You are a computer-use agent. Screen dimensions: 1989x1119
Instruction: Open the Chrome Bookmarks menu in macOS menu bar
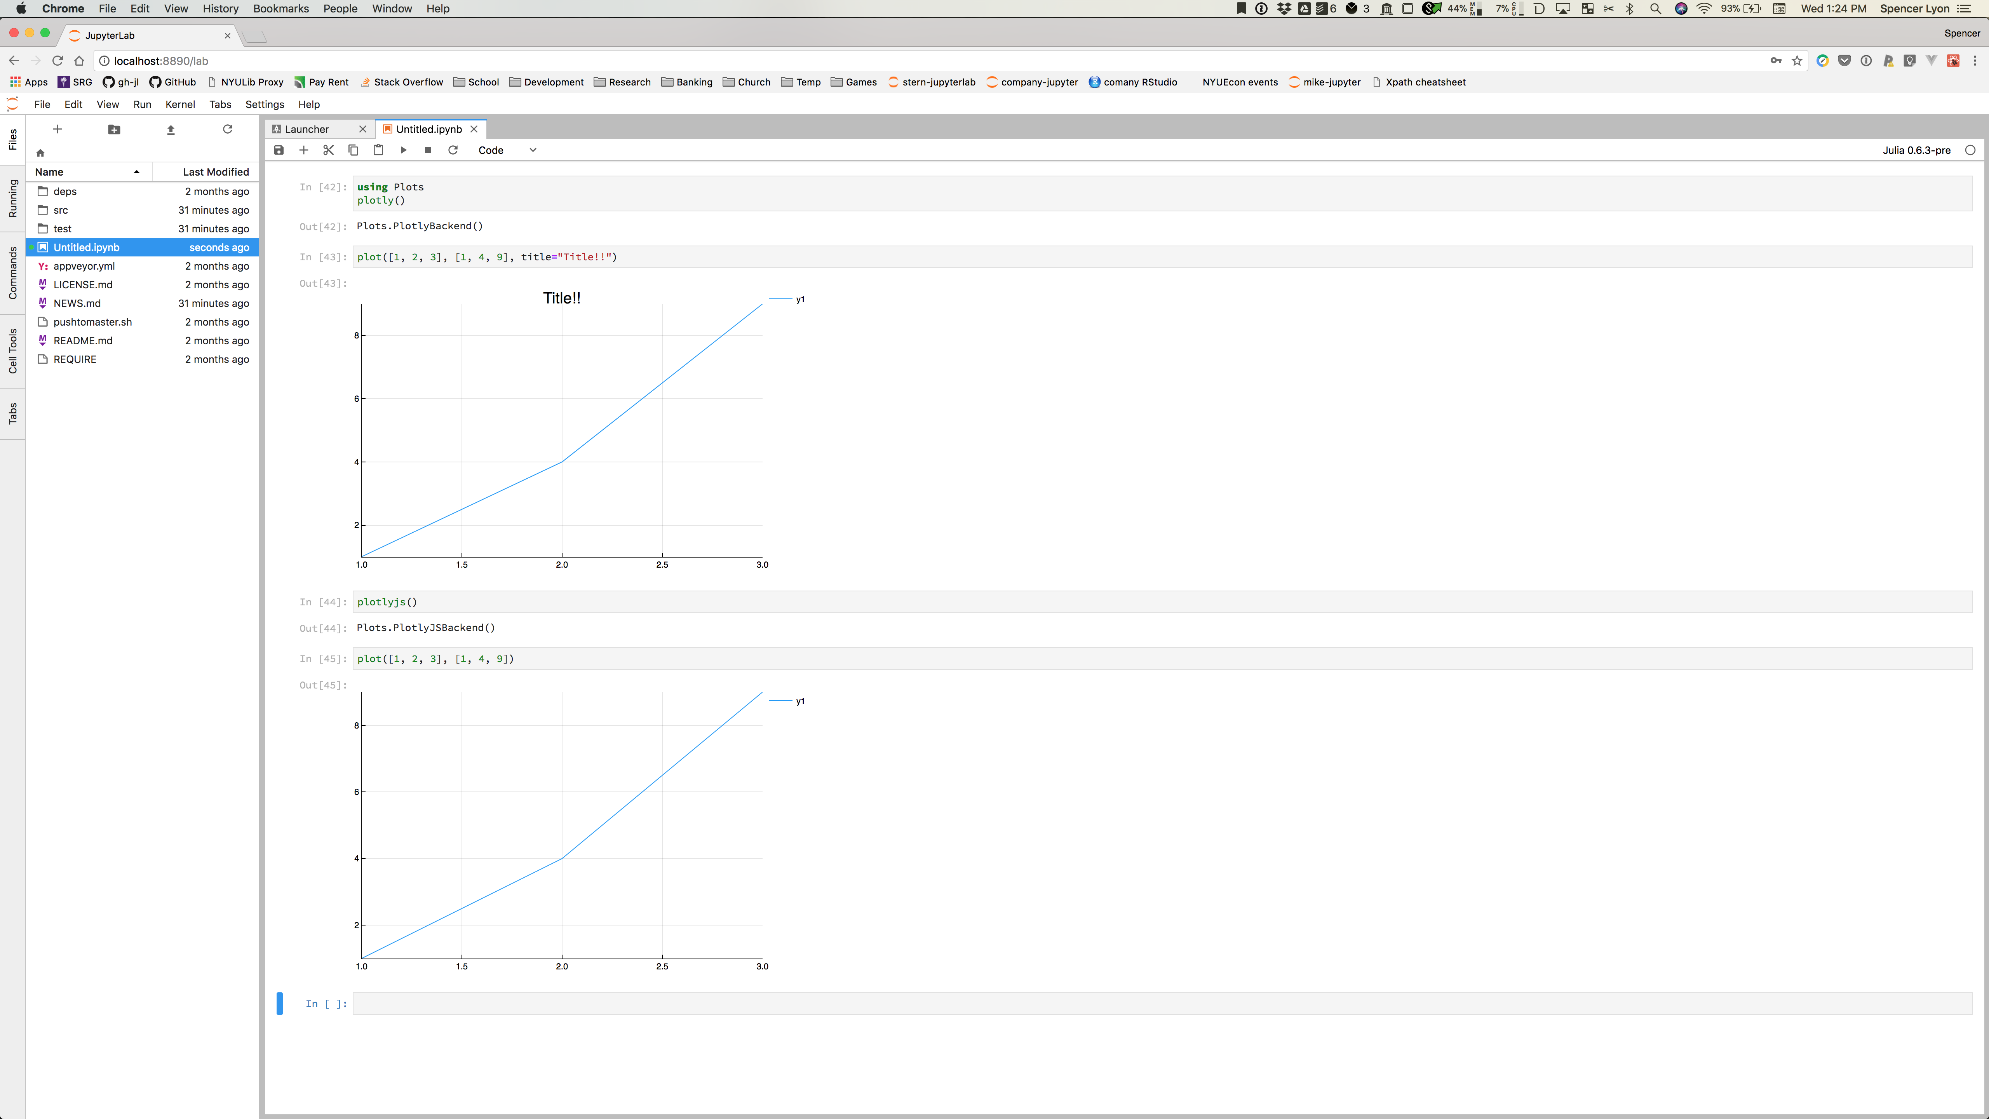[281, 9]
